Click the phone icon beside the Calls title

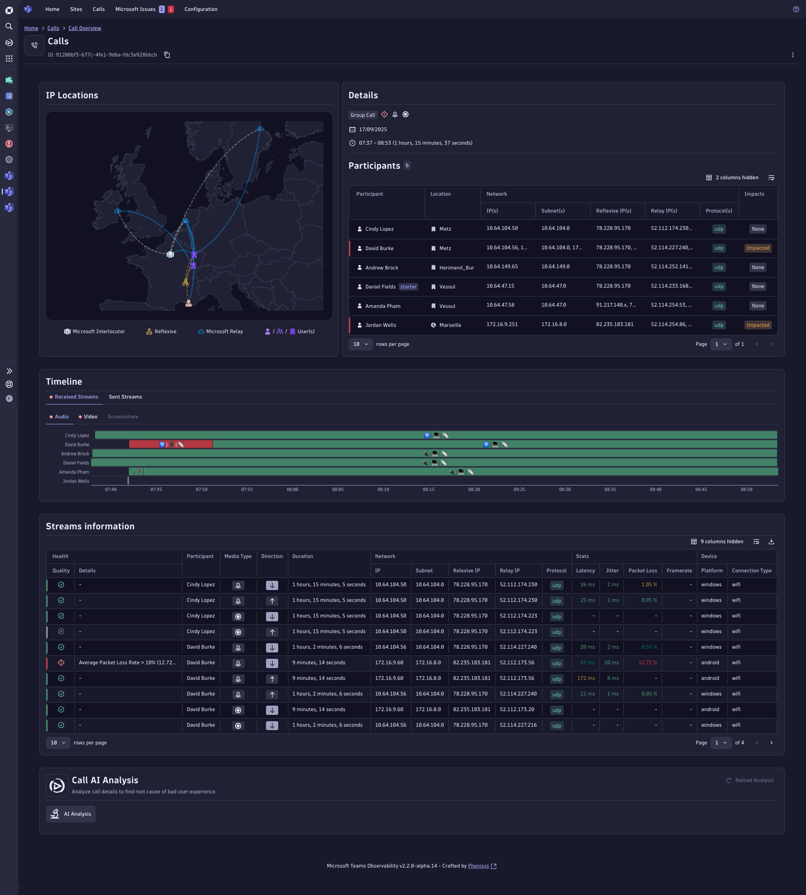(34, 45)
